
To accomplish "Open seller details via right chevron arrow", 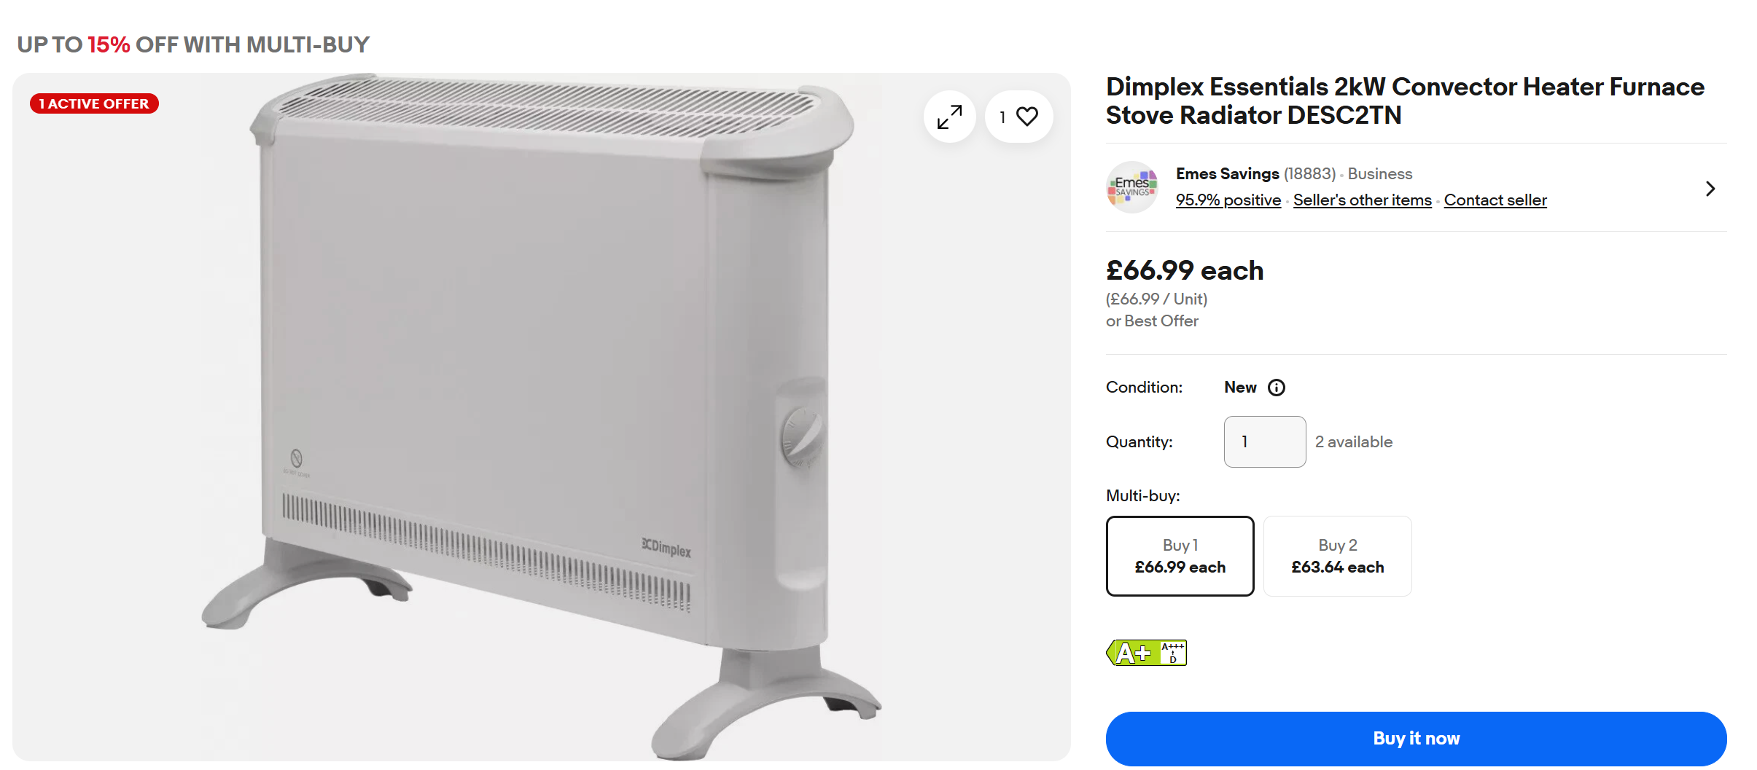I will [x=1710, y=189].
